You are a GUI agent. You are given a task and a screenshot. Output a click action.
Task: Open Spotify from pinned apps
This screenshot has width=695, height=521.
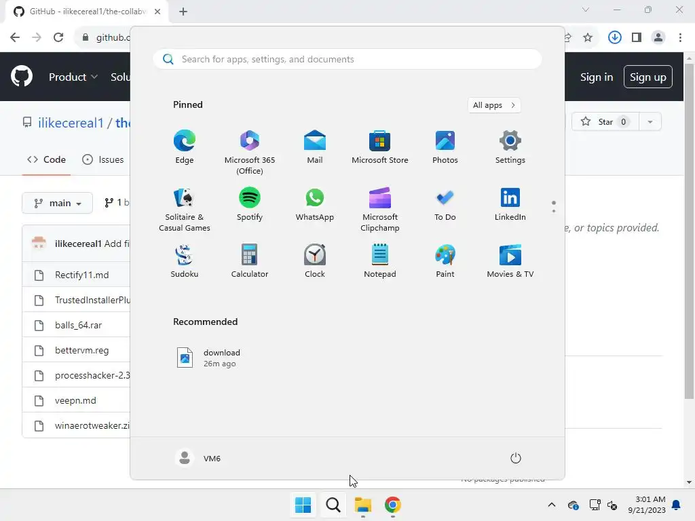point(250,204)
